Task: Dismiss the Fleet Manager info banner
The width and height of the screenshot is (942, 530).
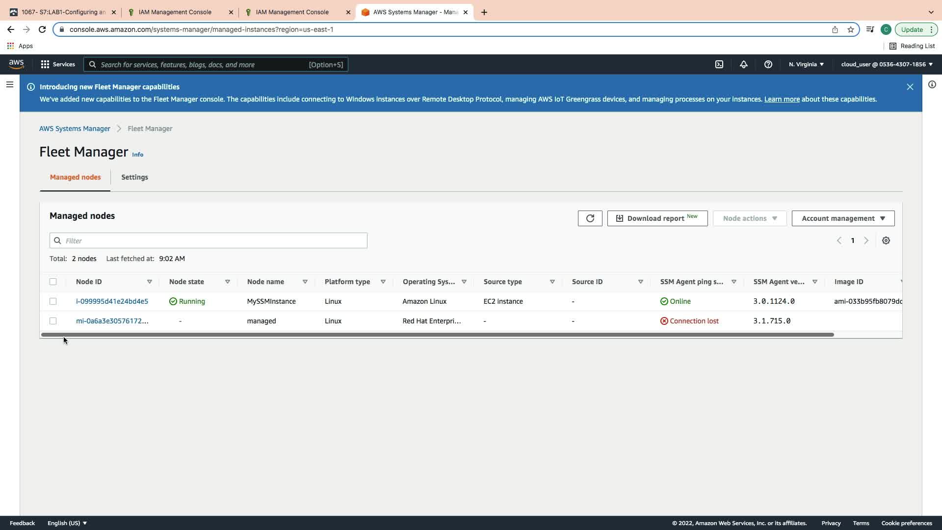Action: (910, 87)
